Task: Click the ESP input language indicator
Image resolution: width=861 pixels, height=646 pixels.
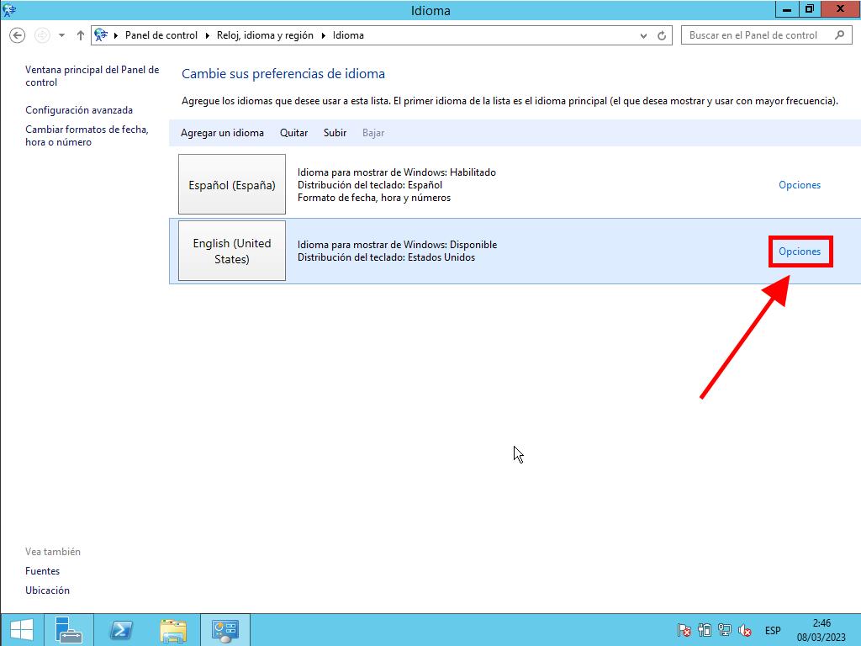Action: point(772,630)
